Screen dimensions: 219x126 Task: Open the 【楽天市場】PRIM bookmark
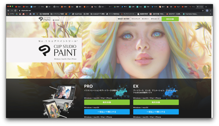click(157, 14)
